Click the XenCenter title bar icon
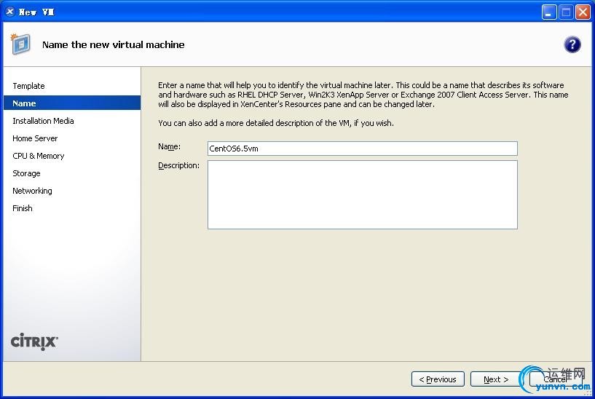 tap(9, 12)
